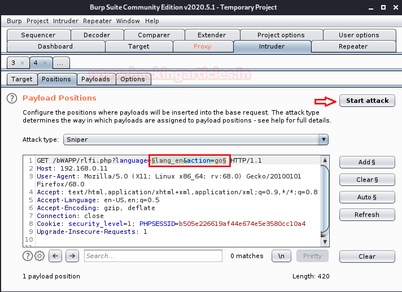Click the Host: 192.168.0.11 request line
The image size is (402, 292).
click(72, 168)
